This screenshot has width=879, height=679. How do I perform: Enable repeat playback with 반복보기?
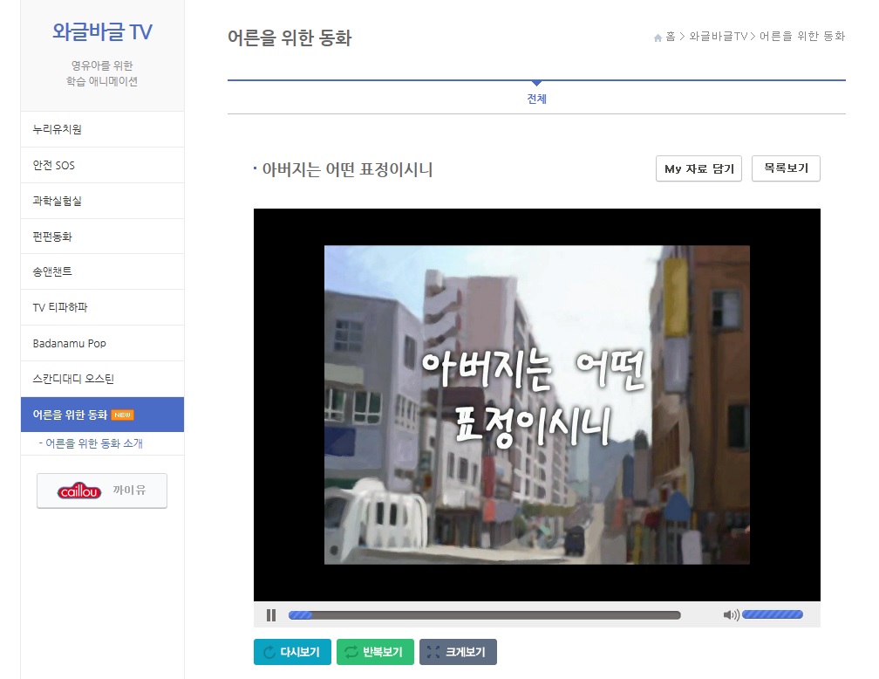pyautogui.click(x=375, y=652)
